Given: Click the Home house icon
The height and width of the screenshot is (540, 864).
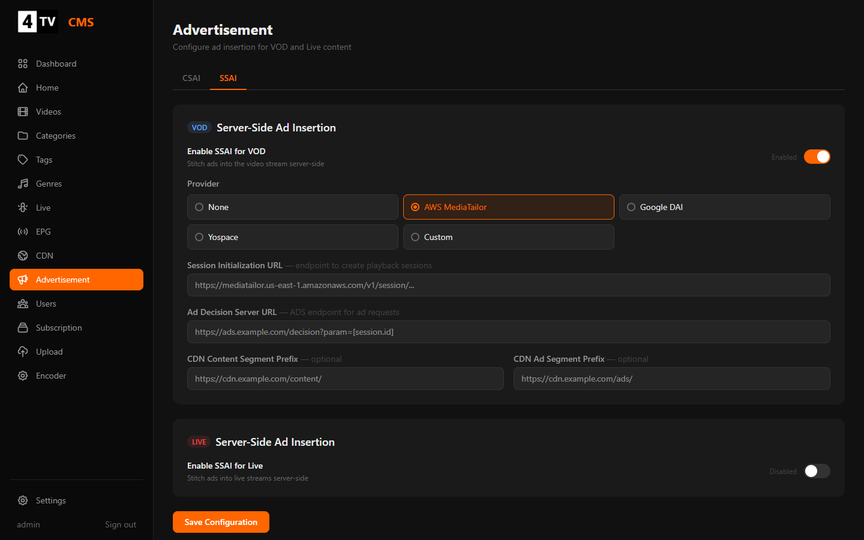Looking at the screenshot, I should (x=23, y=88).
